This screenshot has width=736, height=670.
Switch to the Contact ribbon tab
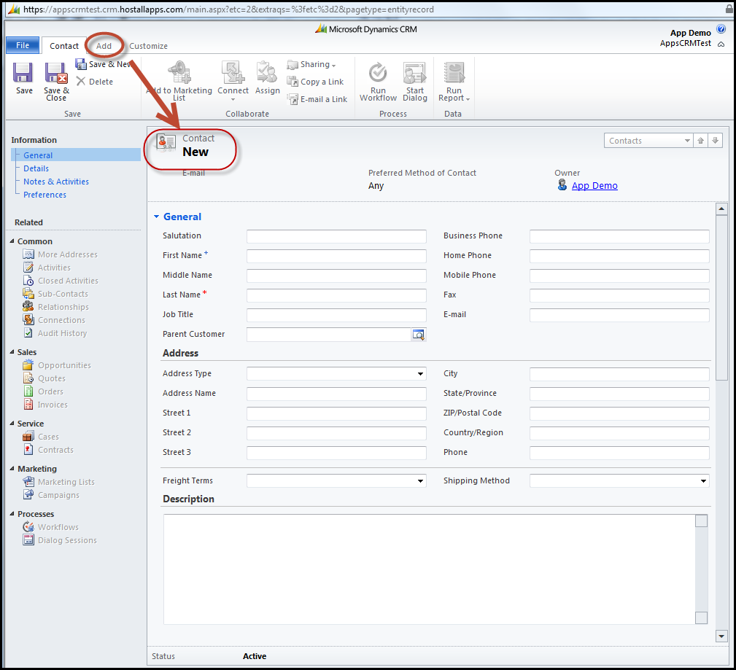[64, 45]
